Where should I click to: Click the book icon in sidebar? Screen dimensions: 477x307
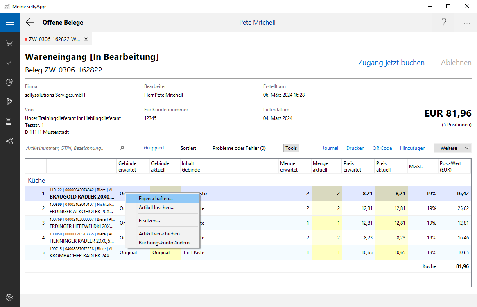(x=9, y=121)
